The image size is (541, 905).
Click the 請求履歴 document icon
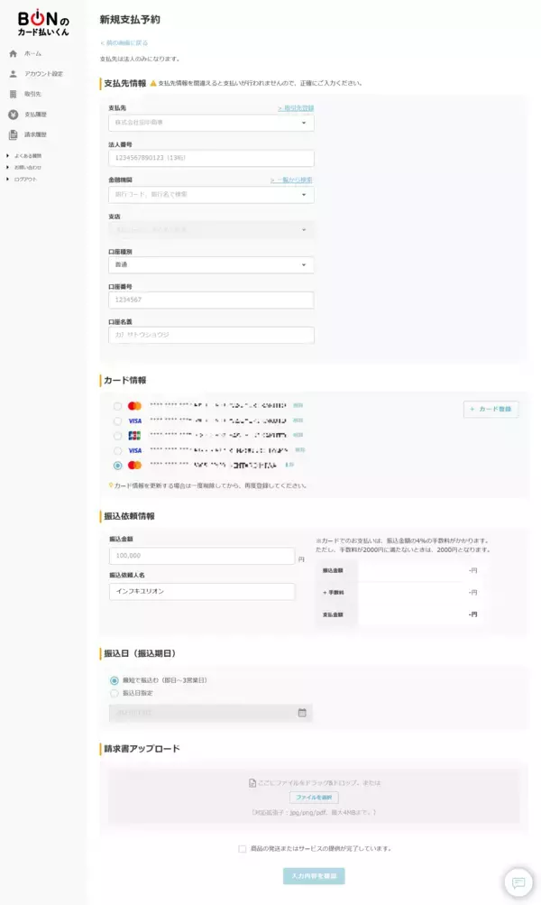pyautogui.click(x=14, y=134)
